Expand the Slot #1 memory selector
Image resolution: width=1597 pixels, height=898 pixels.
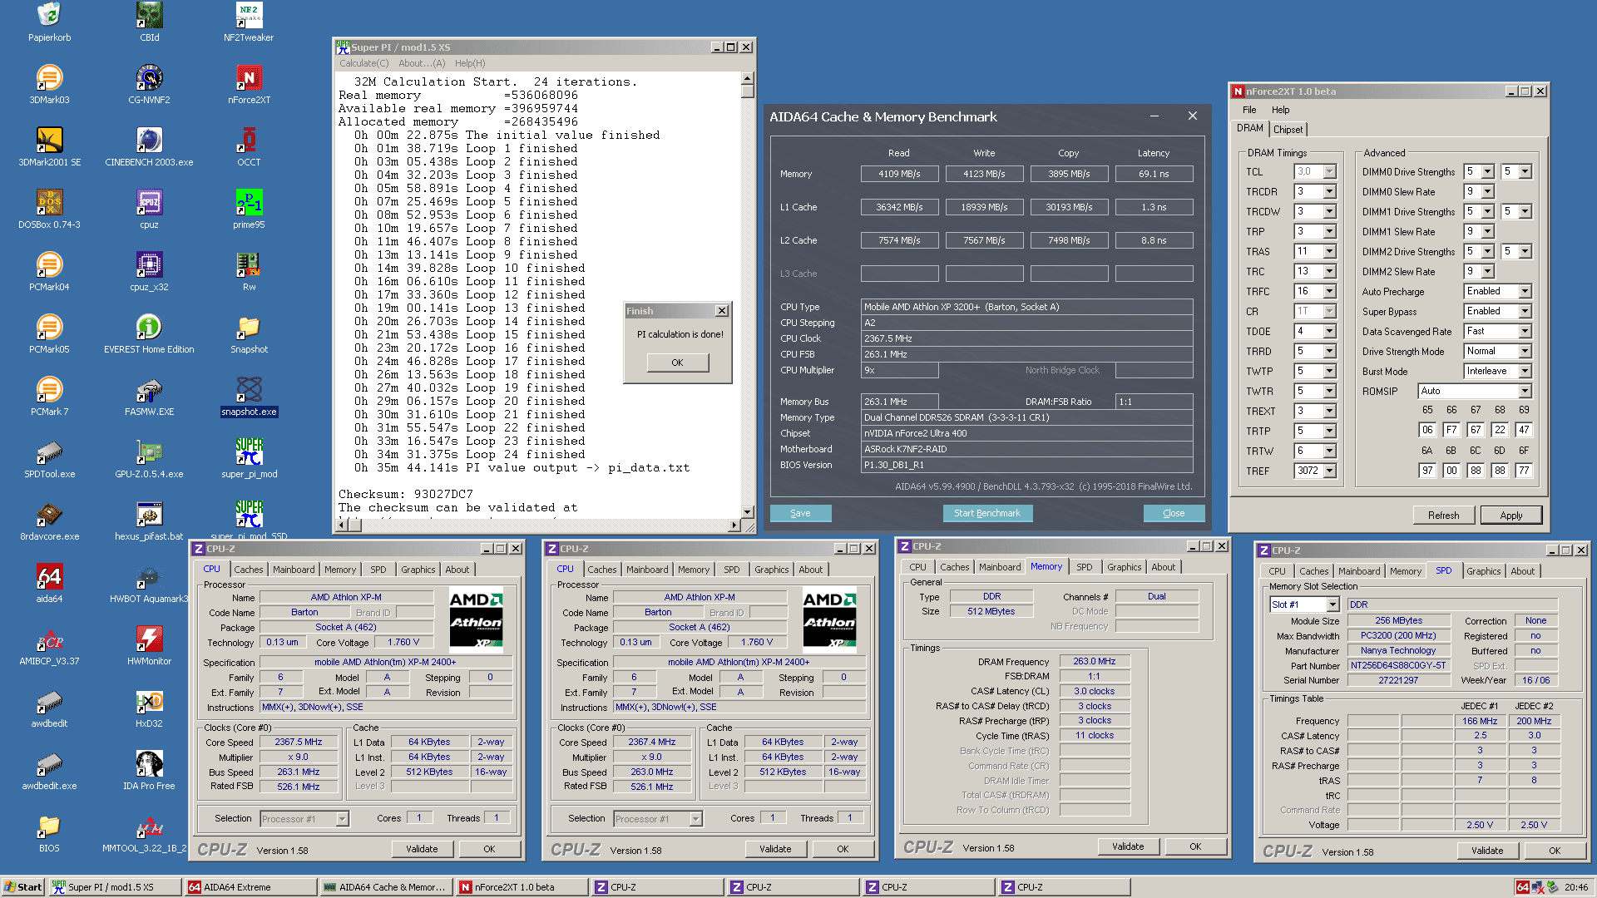coord(1332,605)
